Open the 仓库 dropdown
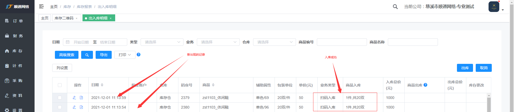The image size is (514, 112). click(274, 42)
